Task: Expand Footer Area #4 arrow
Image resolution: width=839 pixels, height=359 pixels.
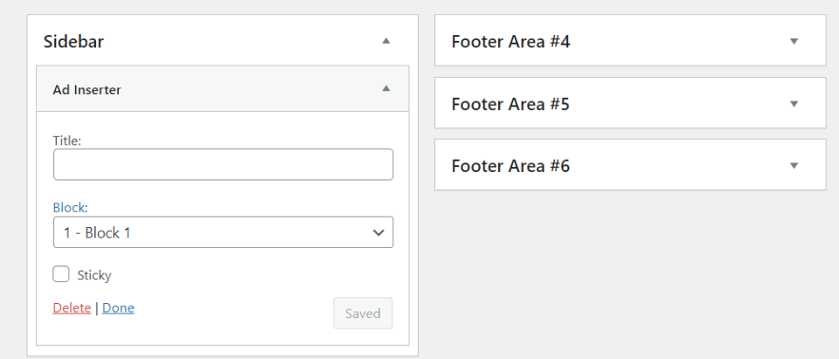Action: click(794, 41)
